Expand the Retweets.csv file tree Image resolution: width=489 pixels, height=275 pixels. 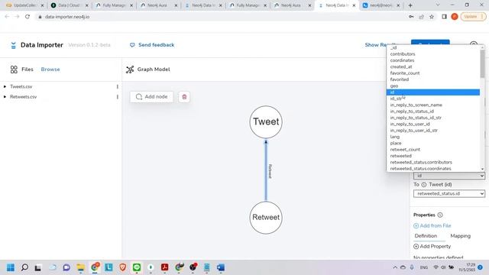click(5, 97)
